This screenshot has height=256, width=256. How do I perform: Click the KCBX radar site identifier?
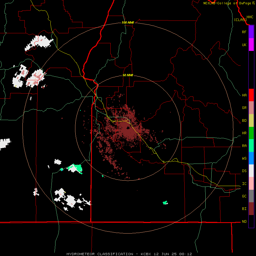tap(146, 254)
